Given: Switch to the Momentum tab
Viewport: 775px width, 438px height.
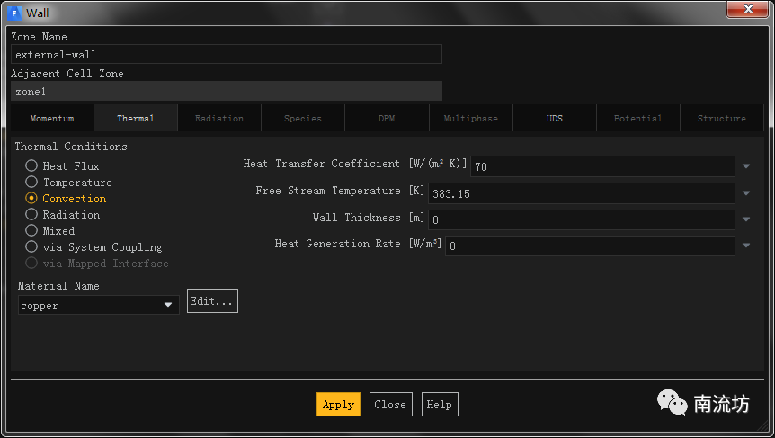Looking at the screenshot, I should [x=52, y=119].
